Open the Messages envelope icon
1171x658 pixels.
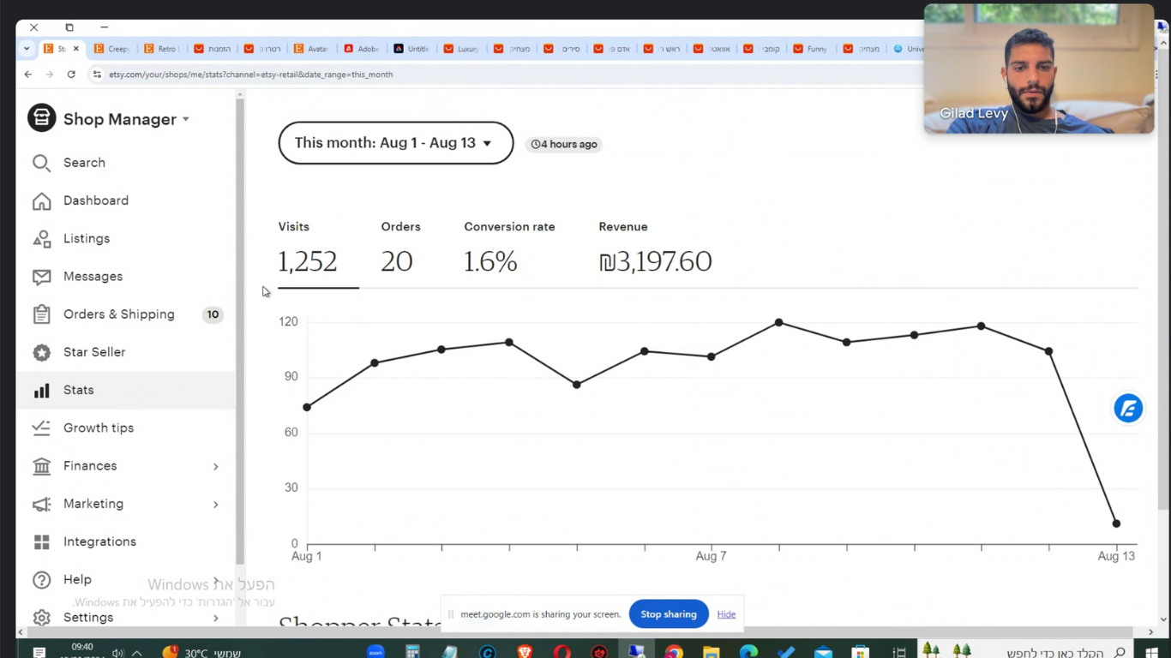(x=41, y=277)
